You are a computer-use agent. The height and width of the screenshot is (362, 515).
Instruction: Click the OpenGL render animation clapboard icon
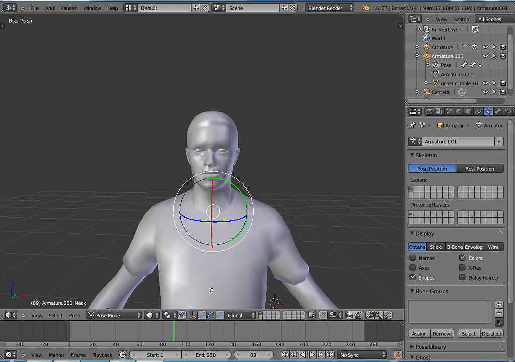(358, 315)
